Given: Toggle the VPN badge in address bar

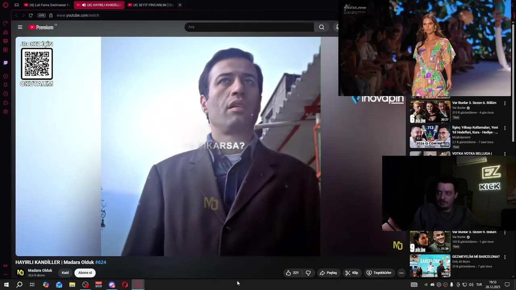Looking at the screenshot, I should (42, 15).
